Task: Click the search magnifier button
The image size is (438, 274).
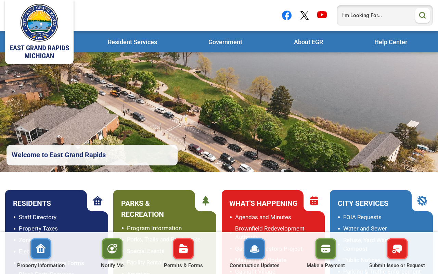Action: 423,15
